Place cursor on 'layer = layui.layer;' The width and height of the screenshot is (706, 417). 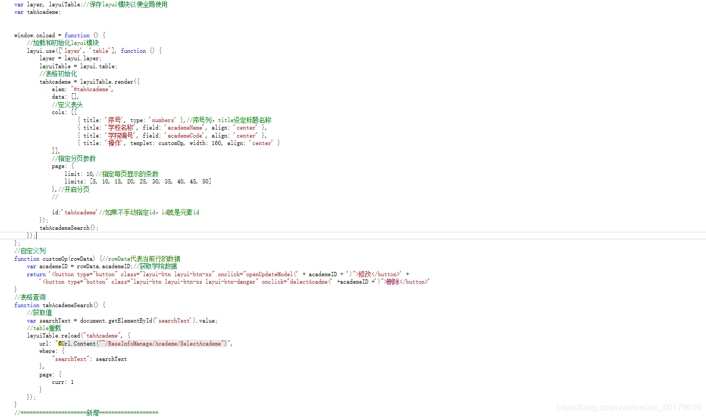[x=70, y=58]
